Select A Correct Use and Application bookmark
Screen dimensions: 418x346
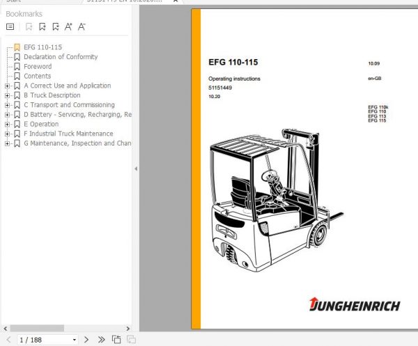pyautogui.click(x=67, y=86)
